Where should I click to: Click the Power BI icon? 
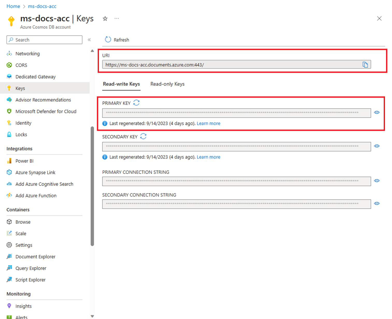[x=9, y=161]
